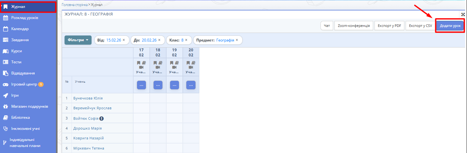467x153 pixels.
Task: Toggle fullscreen with the expand icon
Action: tap(463, 15)
